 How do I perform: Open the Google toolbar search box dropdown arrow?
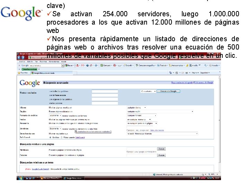coord(63,65)
